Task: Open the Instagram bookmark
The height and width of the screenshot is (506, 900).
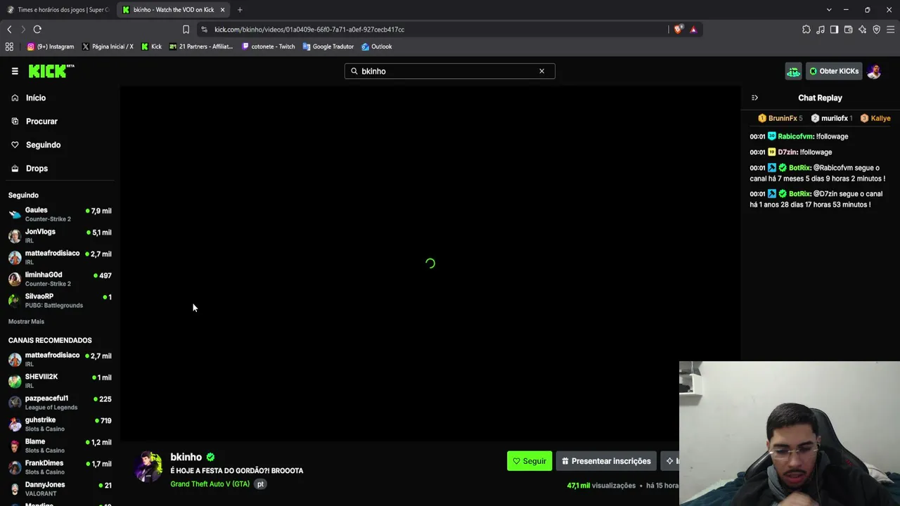Action: click(x=50, y=46)
